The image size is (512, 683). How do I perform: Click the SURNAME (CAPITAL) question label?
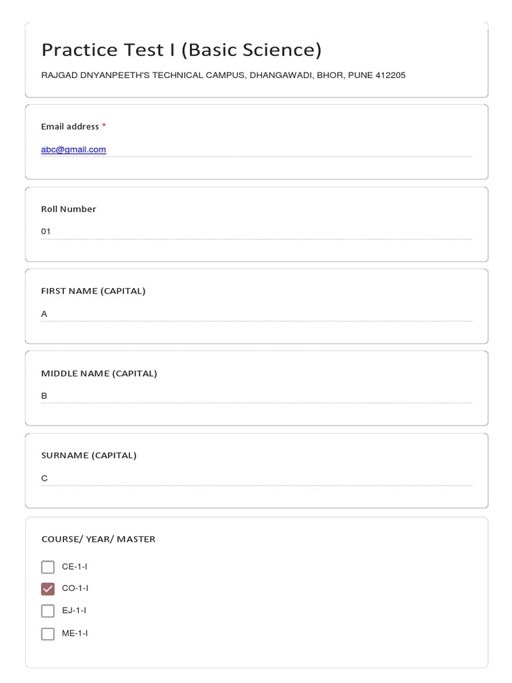89,456
